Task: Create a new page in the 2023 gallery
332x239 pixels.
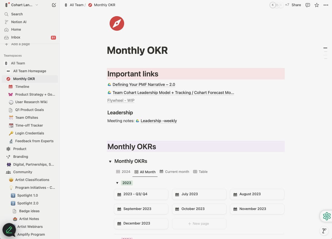Action: click(199, 223)
